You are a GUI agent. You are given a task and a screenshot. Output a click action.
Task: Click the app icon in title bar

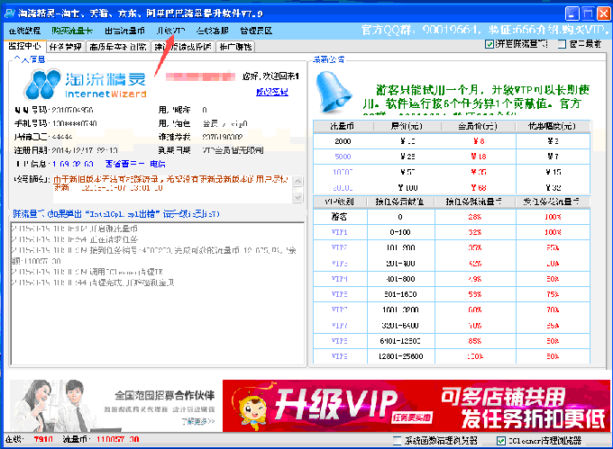(9, 13)
